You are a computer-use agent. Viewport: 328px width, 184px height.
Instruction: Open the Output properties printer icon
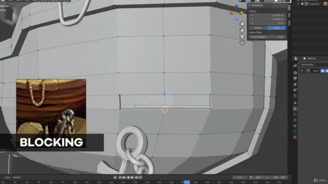295,79
